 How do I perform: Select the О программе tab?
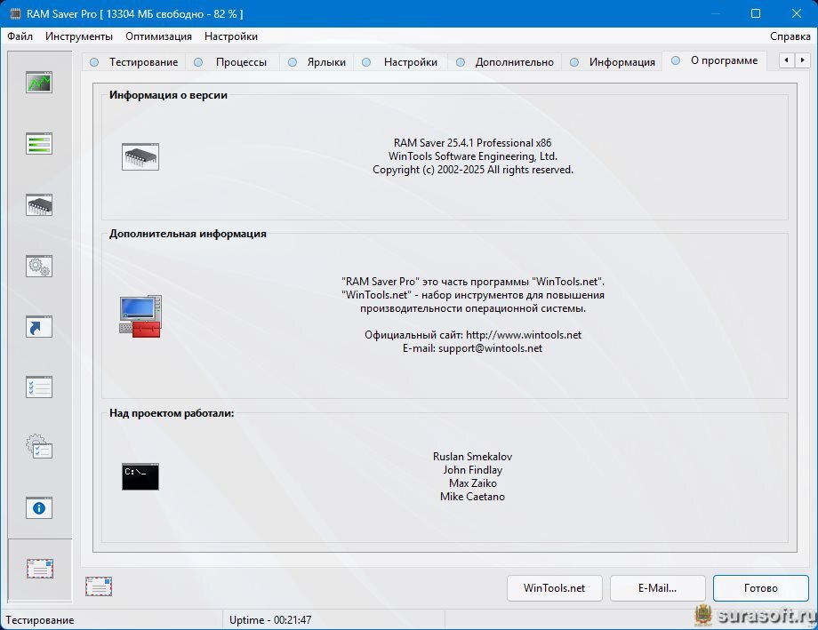coord(715,60)
